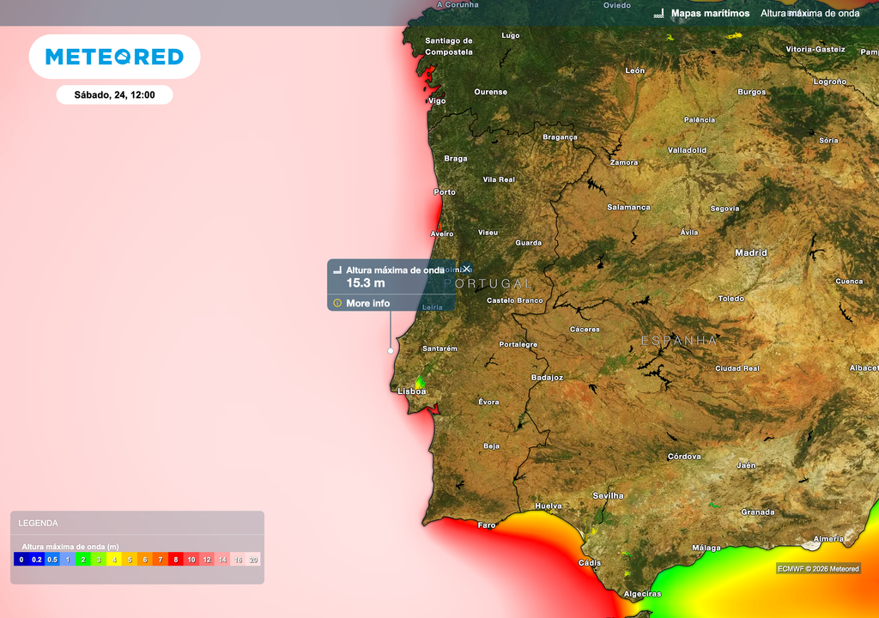Click the wave icon in the popup header
This screenshot has width=879, height=618.
tap(337, 270)
